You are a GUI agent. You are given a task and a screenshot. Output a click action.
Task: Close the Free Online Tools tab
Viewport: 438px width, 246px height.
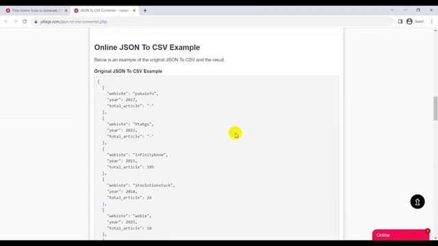tap(66, 11)
